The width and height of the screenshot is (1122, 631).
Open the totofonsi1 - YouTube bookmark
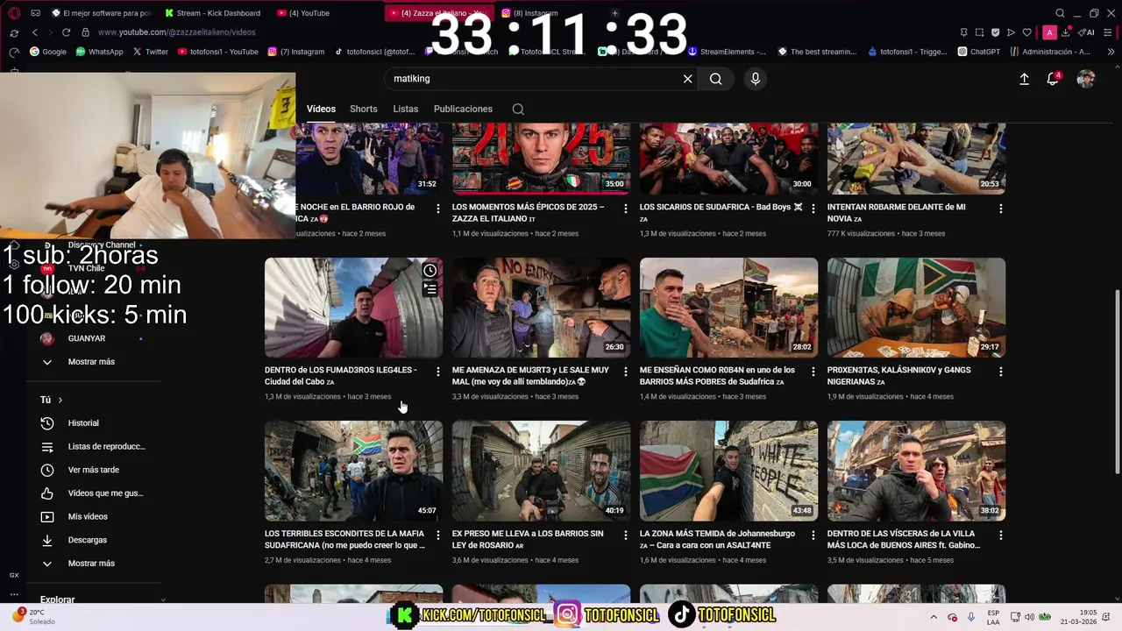218,52
